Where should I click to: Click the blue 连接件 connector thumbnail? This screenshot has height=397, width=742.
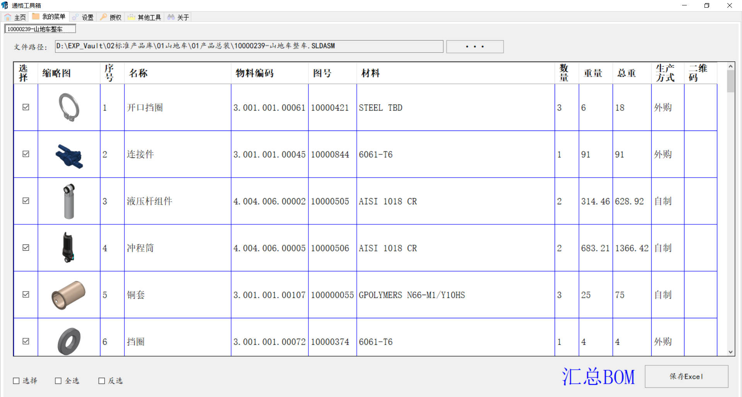(69, 156)
